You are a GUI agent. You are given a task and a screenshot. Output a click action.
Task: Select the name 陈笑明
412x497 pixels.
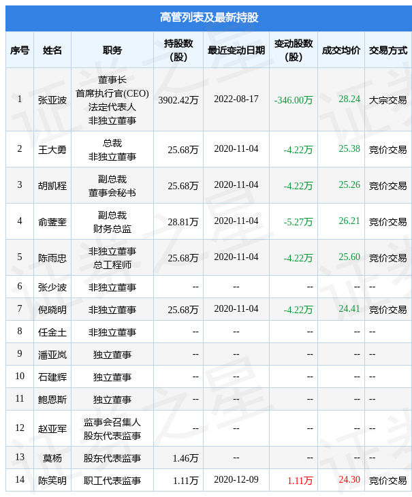pyautogui.click(x=52, y=481)
